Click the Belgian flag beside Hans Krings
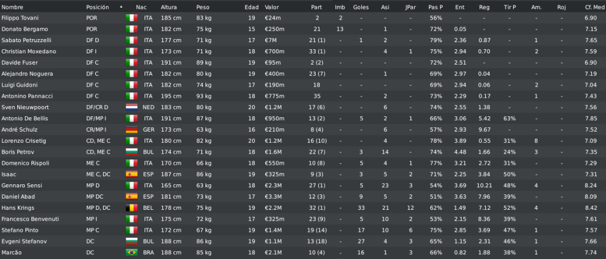 [132, 208]
